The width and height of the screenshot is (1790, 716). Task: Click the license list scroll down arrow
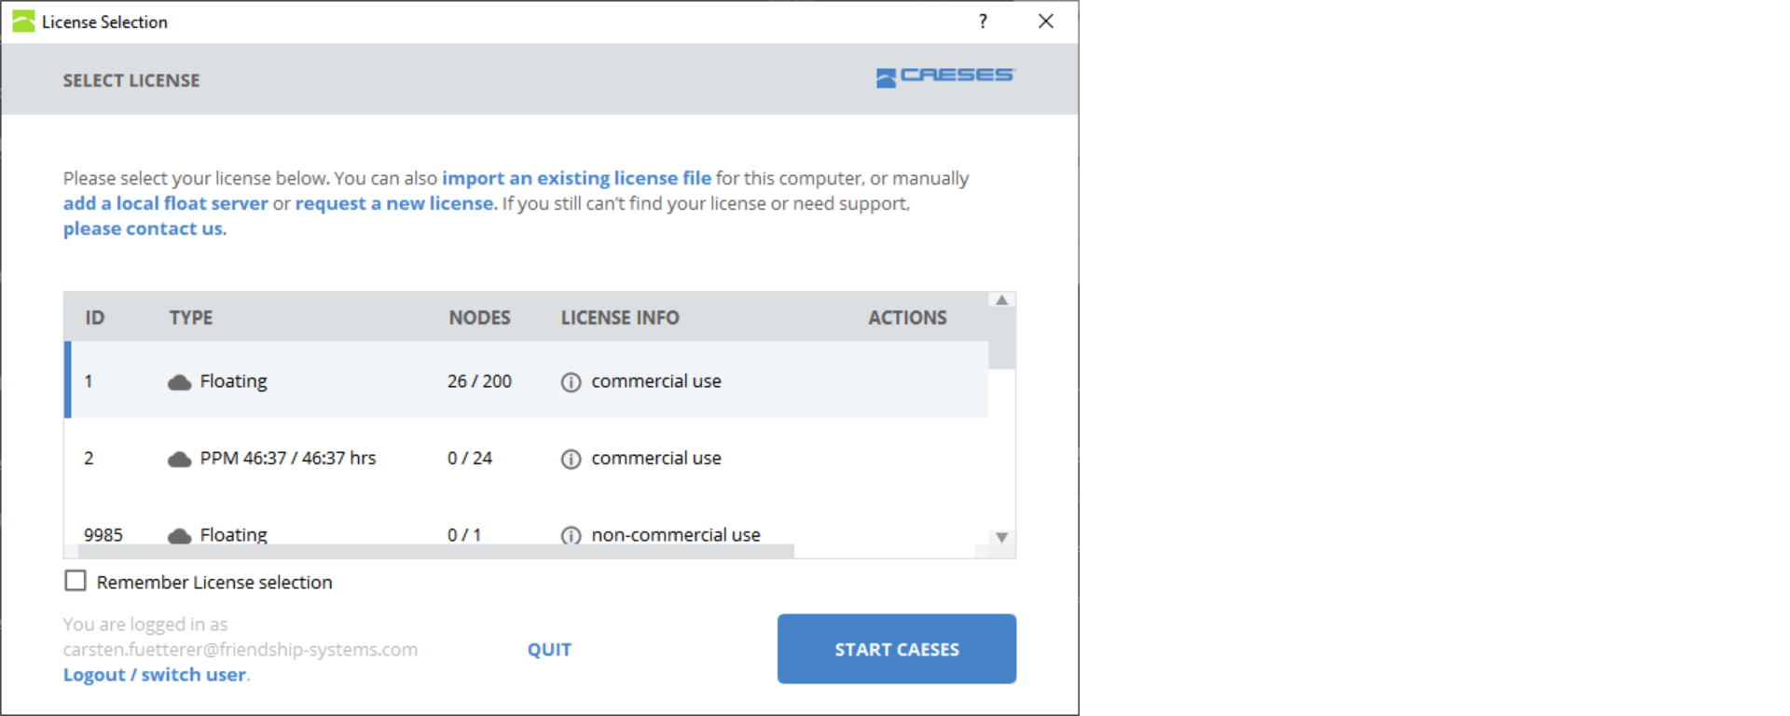pyautogui.click(x=1002, y=538)
